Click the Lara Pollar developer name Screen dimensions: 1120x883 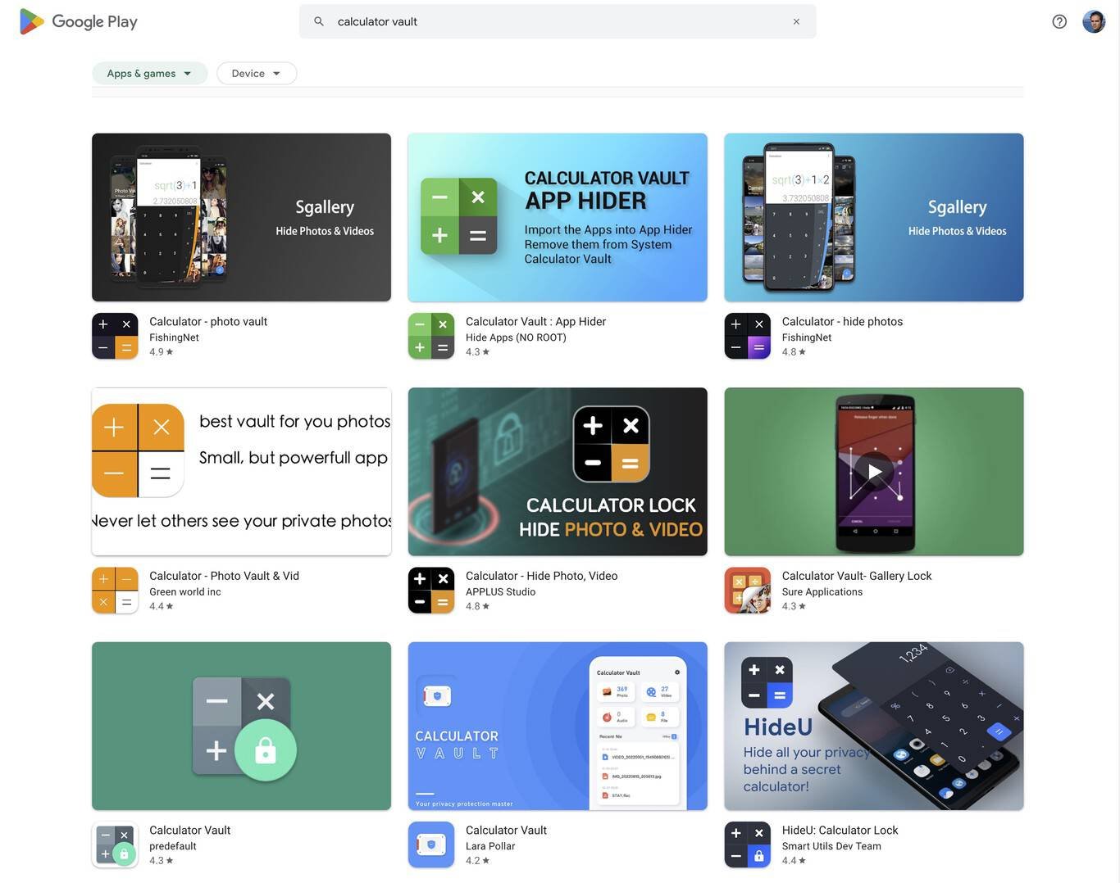coord(490,846)
